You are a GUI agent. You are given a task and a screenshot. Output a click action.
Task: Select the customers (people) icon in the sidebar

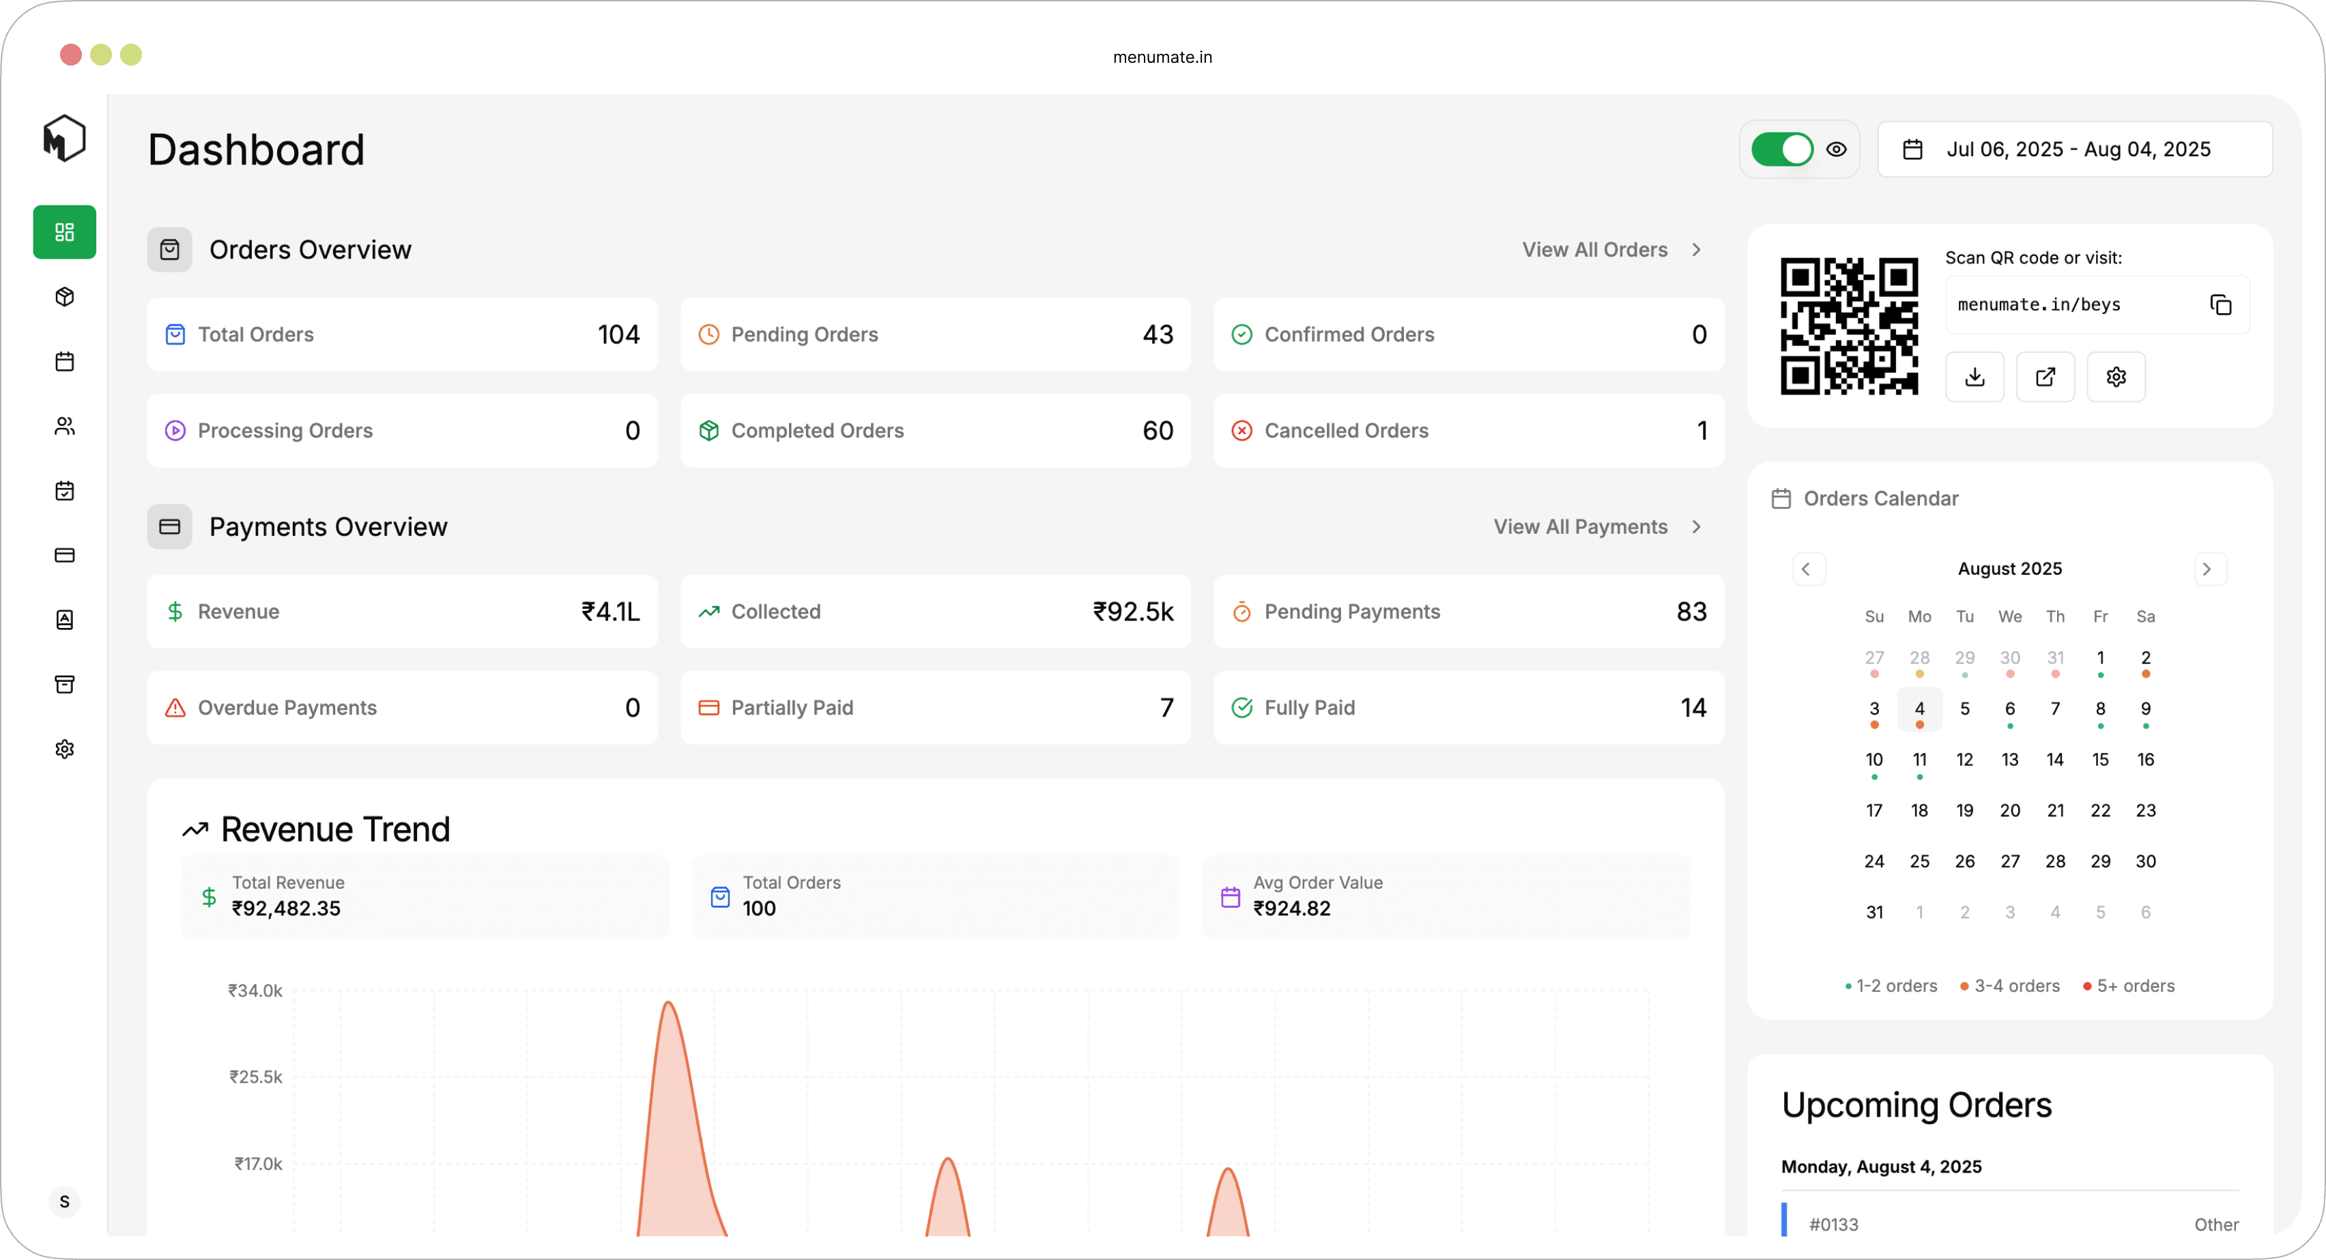tap(63, 425)
